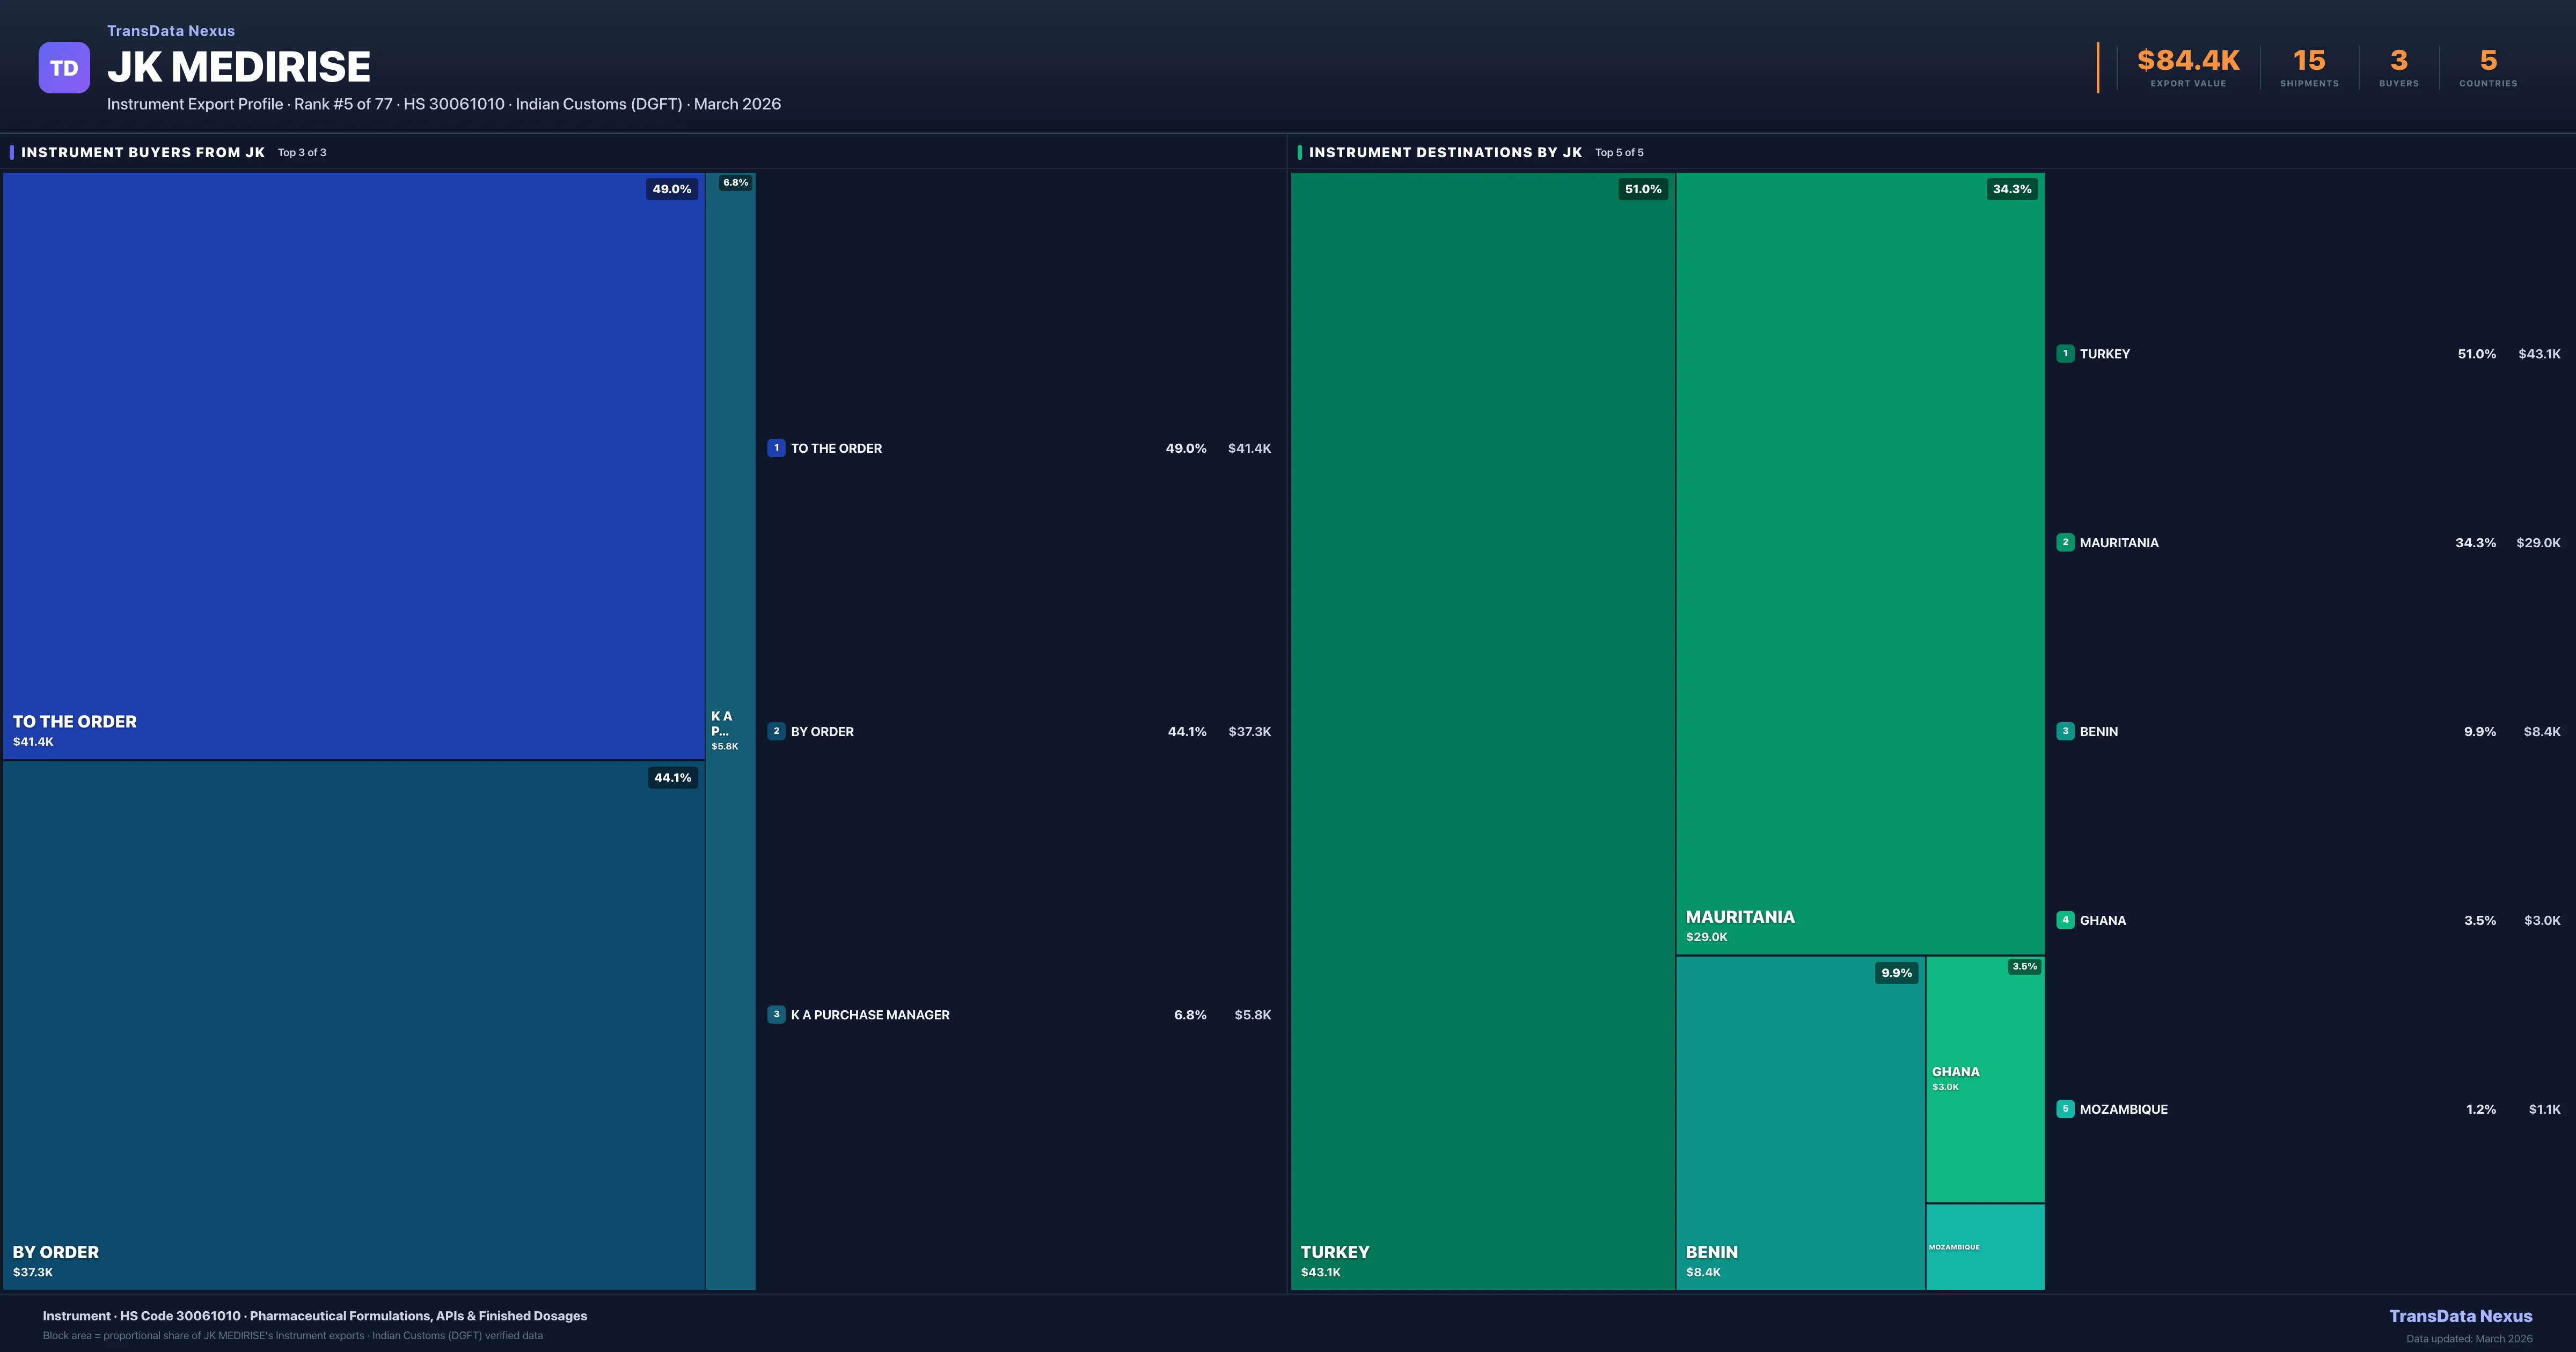This screenshot has height=1352, width=2576.
Task: Open the TransData Nexus header link
Action: click(170, 30)
